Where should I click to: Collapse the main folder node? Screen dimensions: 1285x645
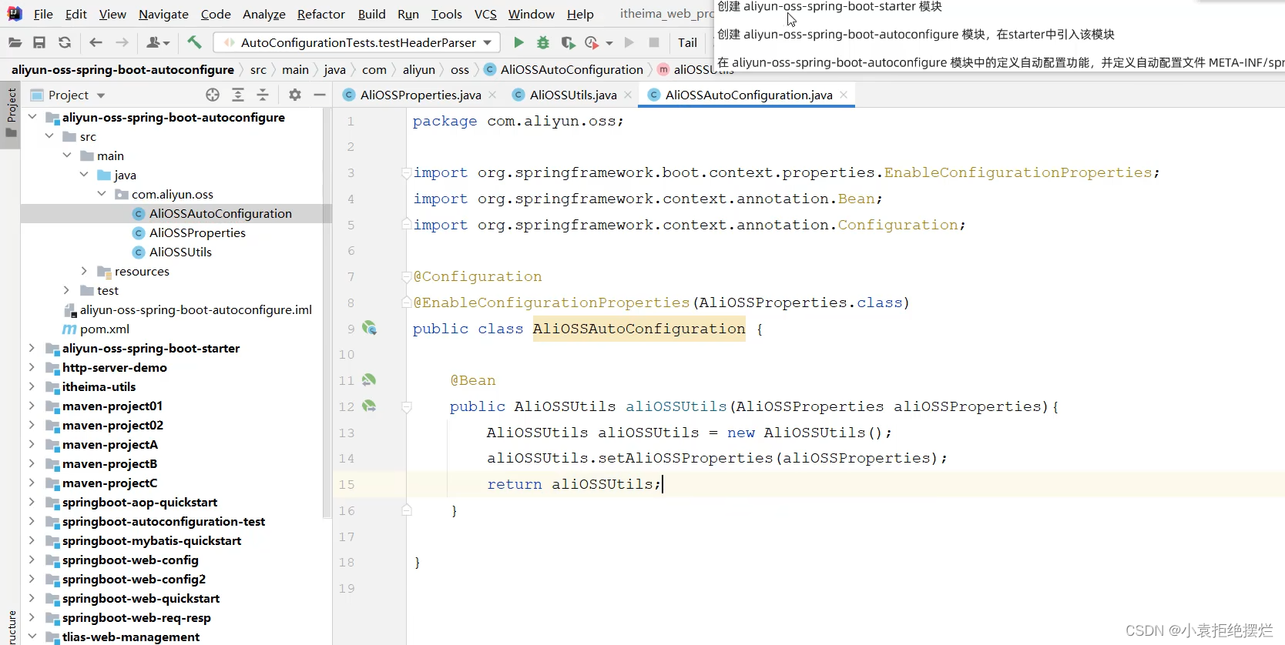point(67,155)
